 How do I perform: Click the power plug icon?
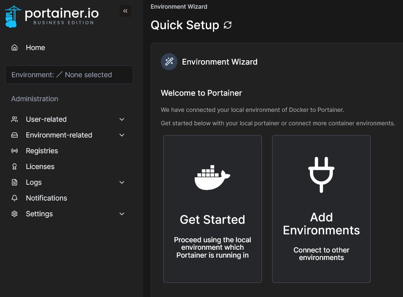click(x=321, y=174)
